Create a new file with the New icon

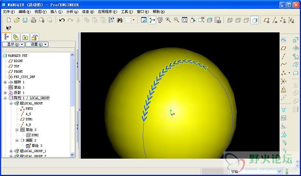[9, 20]
